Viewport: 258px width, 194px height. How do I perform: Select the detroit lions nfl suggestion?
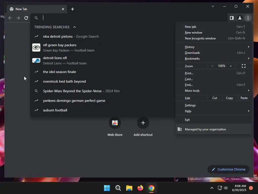click(x=103, y=60)
